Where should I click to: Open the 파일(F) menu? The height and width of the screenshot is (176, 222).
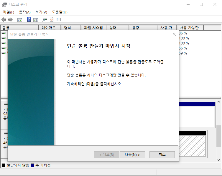pyautogui.click(x=9, y=12)
